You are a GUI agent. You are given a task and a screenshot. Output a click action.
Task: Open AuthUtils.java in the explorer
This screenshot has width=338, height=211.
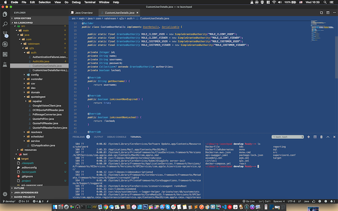point(41,61)
